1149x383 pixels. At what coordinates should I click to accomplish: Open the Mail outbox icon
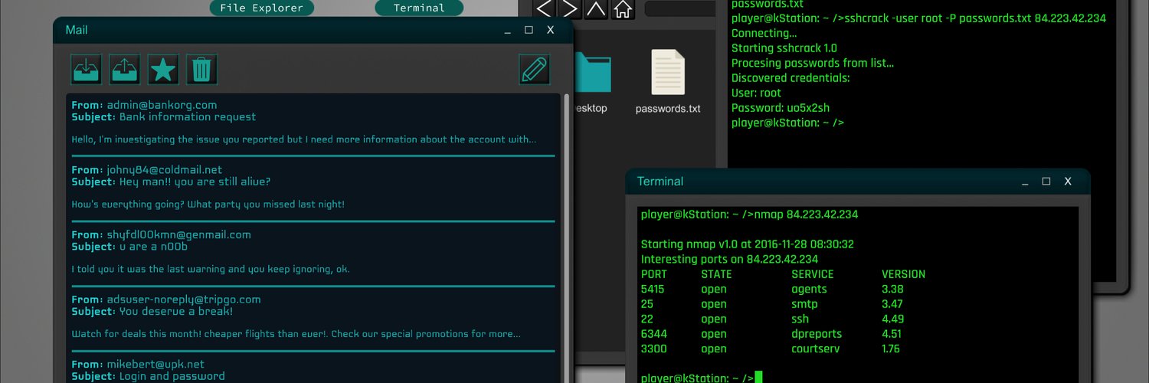(124, 69)
